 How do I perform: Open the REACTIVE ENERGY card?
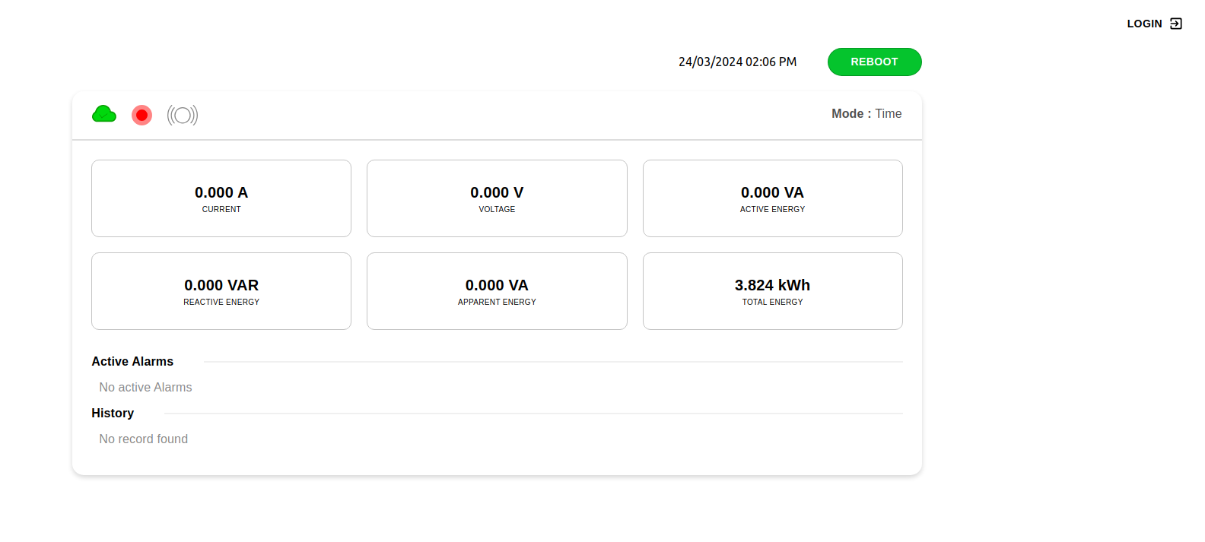point(221,291)
